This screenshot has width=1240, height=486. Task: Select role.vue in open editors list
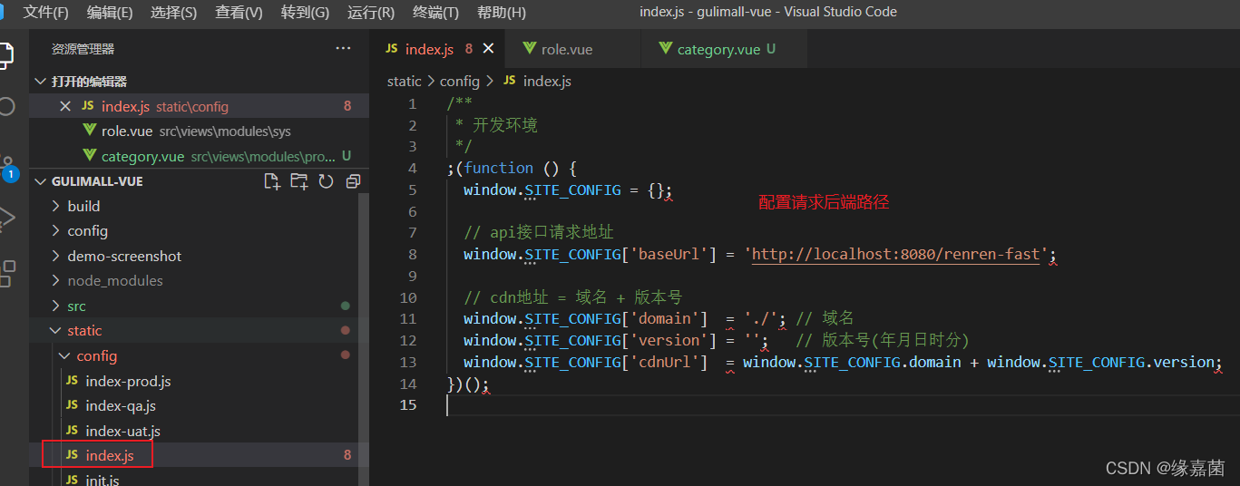point(200,131)
